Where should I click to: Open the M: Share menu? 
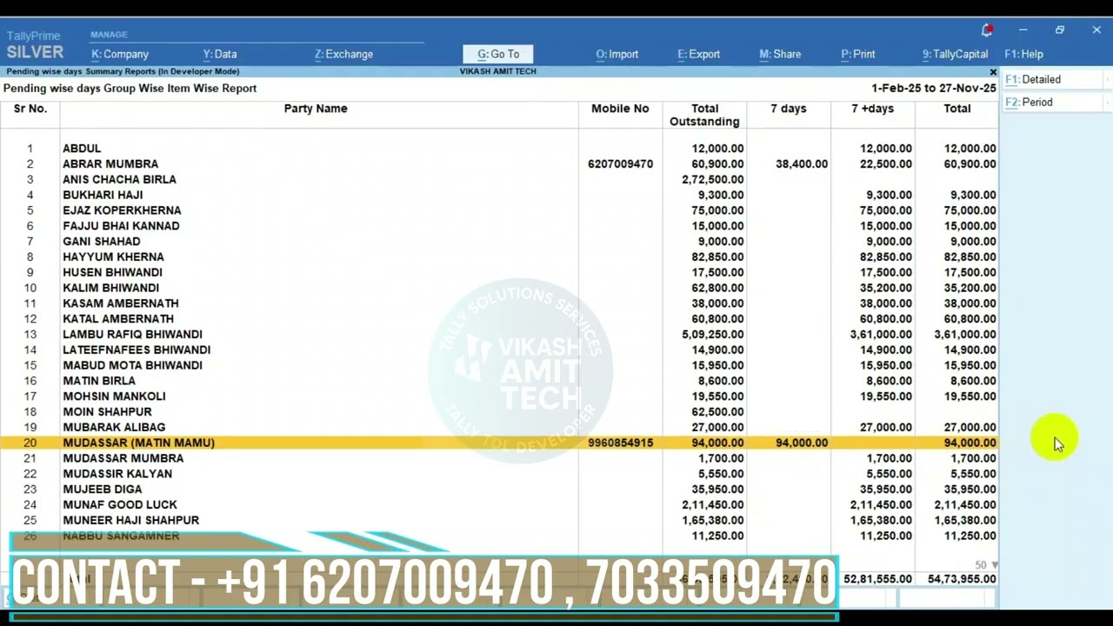[780, 54]
